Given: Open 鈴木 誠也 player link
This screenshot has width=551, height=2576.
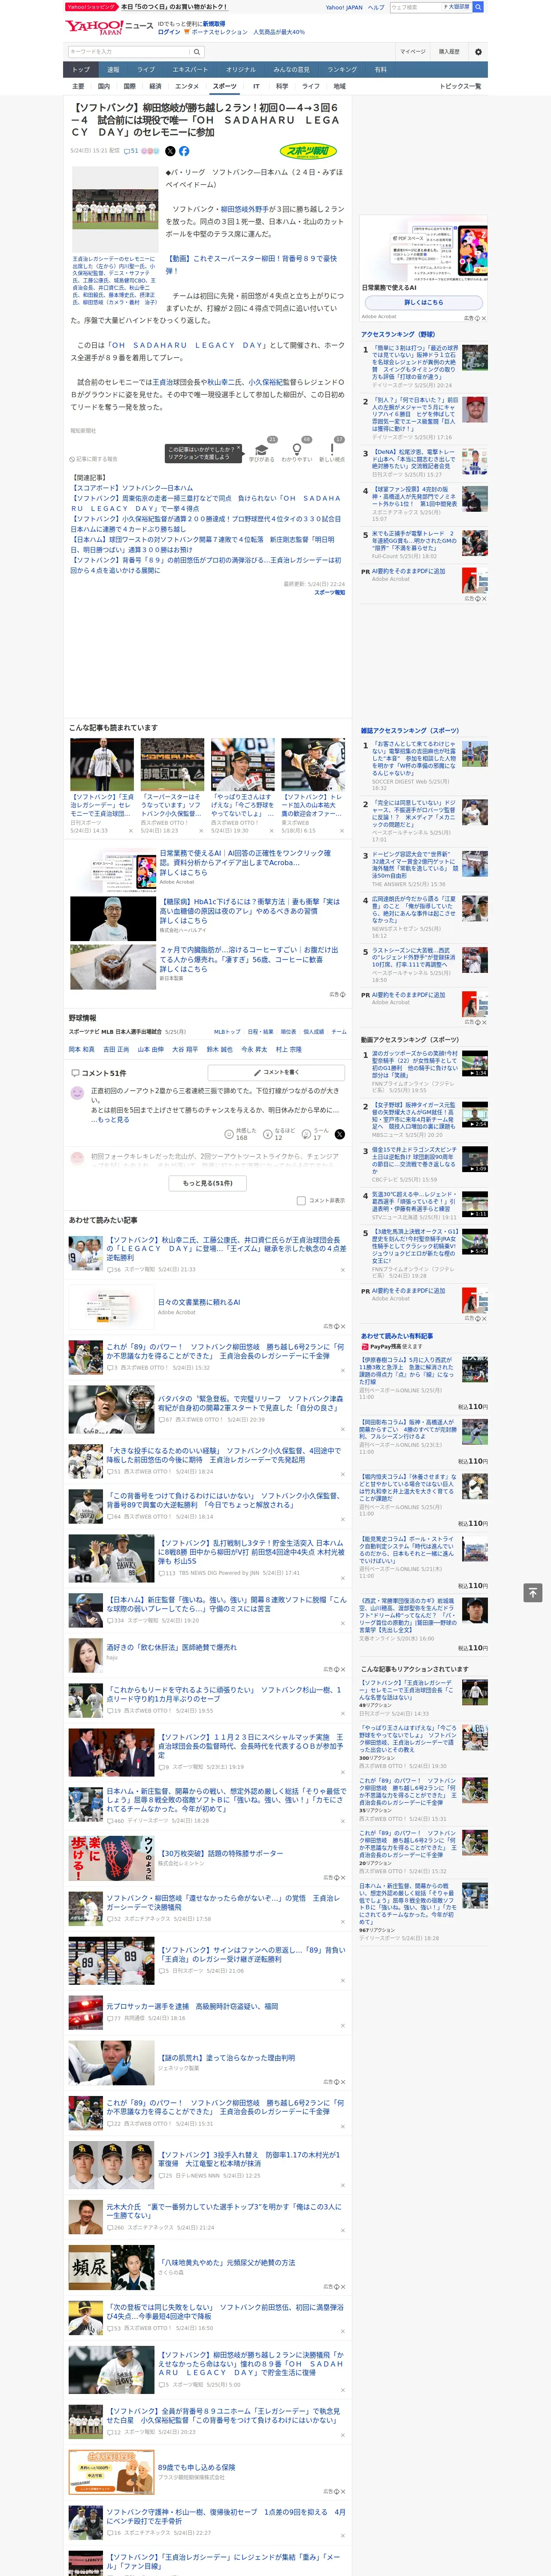Looking at the screenshot, I should coord(220,1049).
